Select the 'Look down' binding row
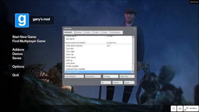This screenshot has height=112, width=199. [x=98, y=63]
